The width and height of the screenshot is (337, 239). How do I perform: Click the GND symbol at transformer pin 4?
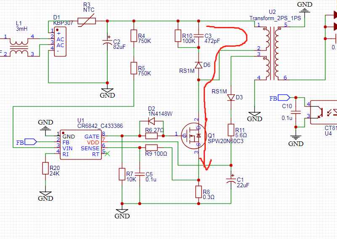pyautogui.click(x=255, y=117)
